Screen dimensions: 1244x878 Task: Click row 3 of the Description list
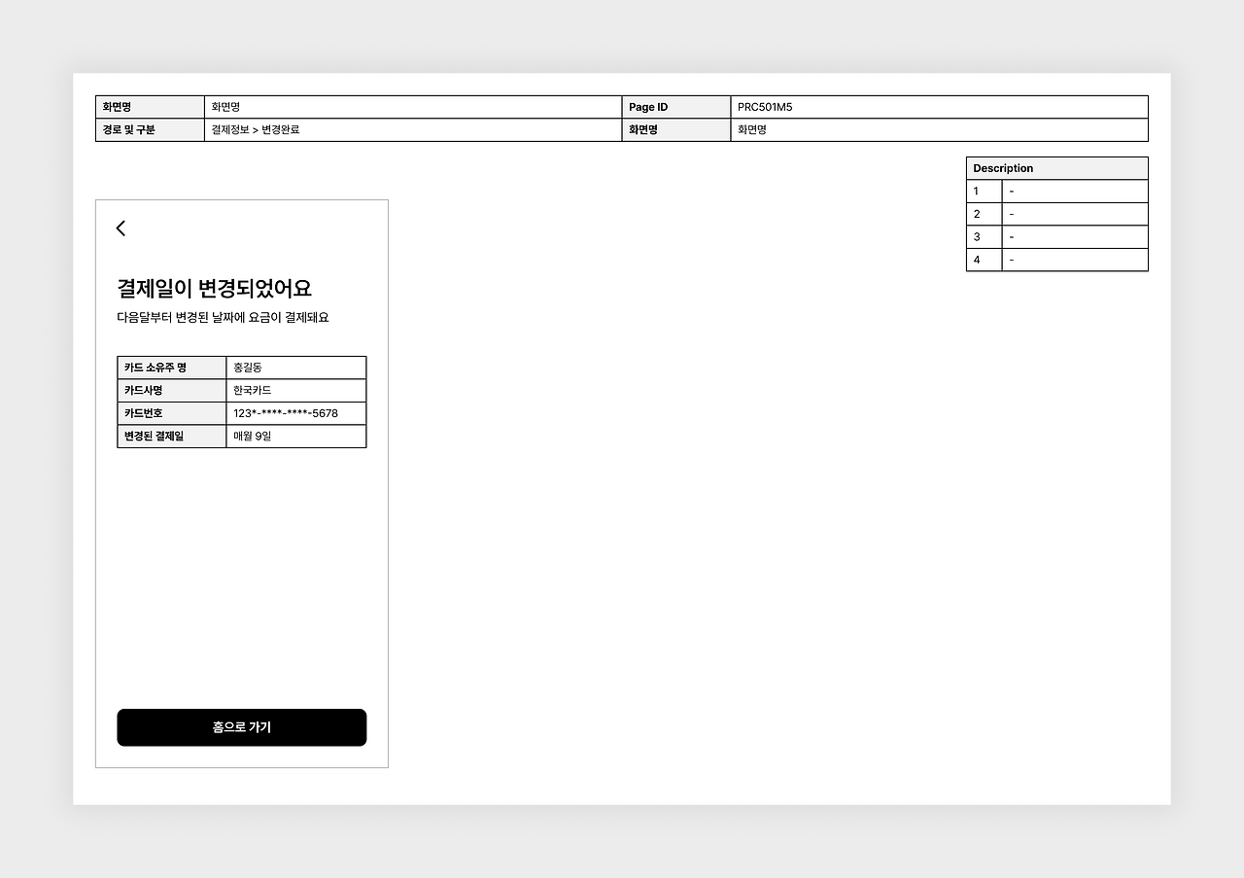point(1056,236)
